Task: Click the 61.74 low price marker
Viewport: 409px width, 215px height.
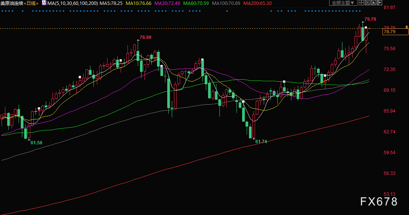Action: pyautogui.click(x=261, y=142)
